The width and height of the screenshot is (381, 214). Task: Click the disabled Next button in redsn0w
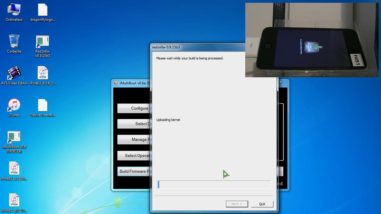click(237, 204)
